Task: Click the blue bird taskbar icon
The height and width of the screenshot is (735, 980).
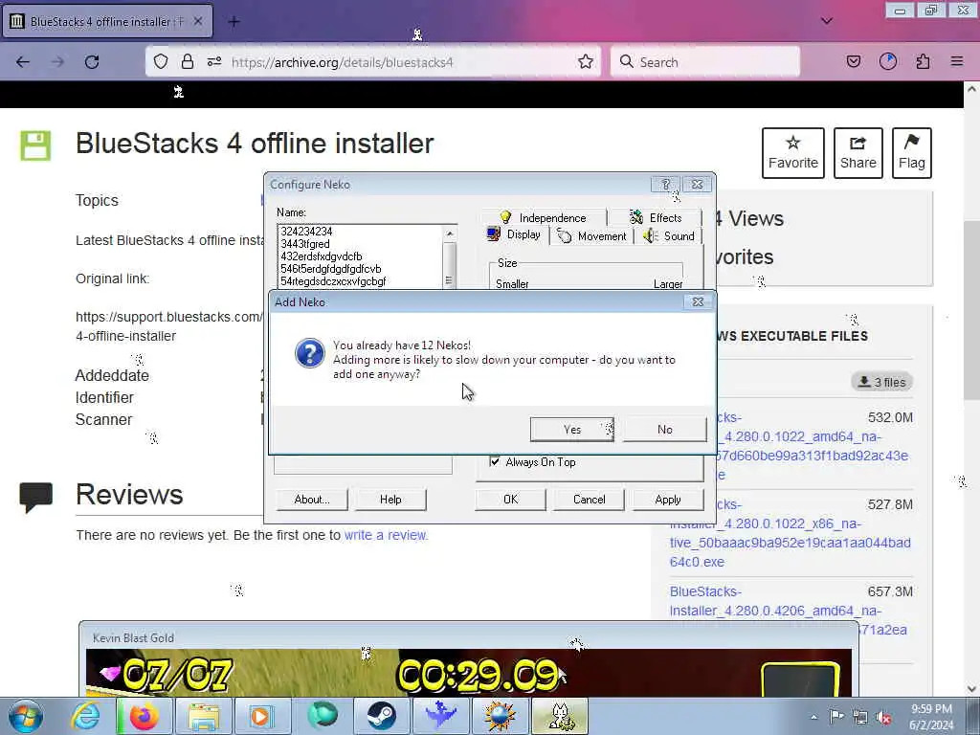Action: [x=440, y=716]
